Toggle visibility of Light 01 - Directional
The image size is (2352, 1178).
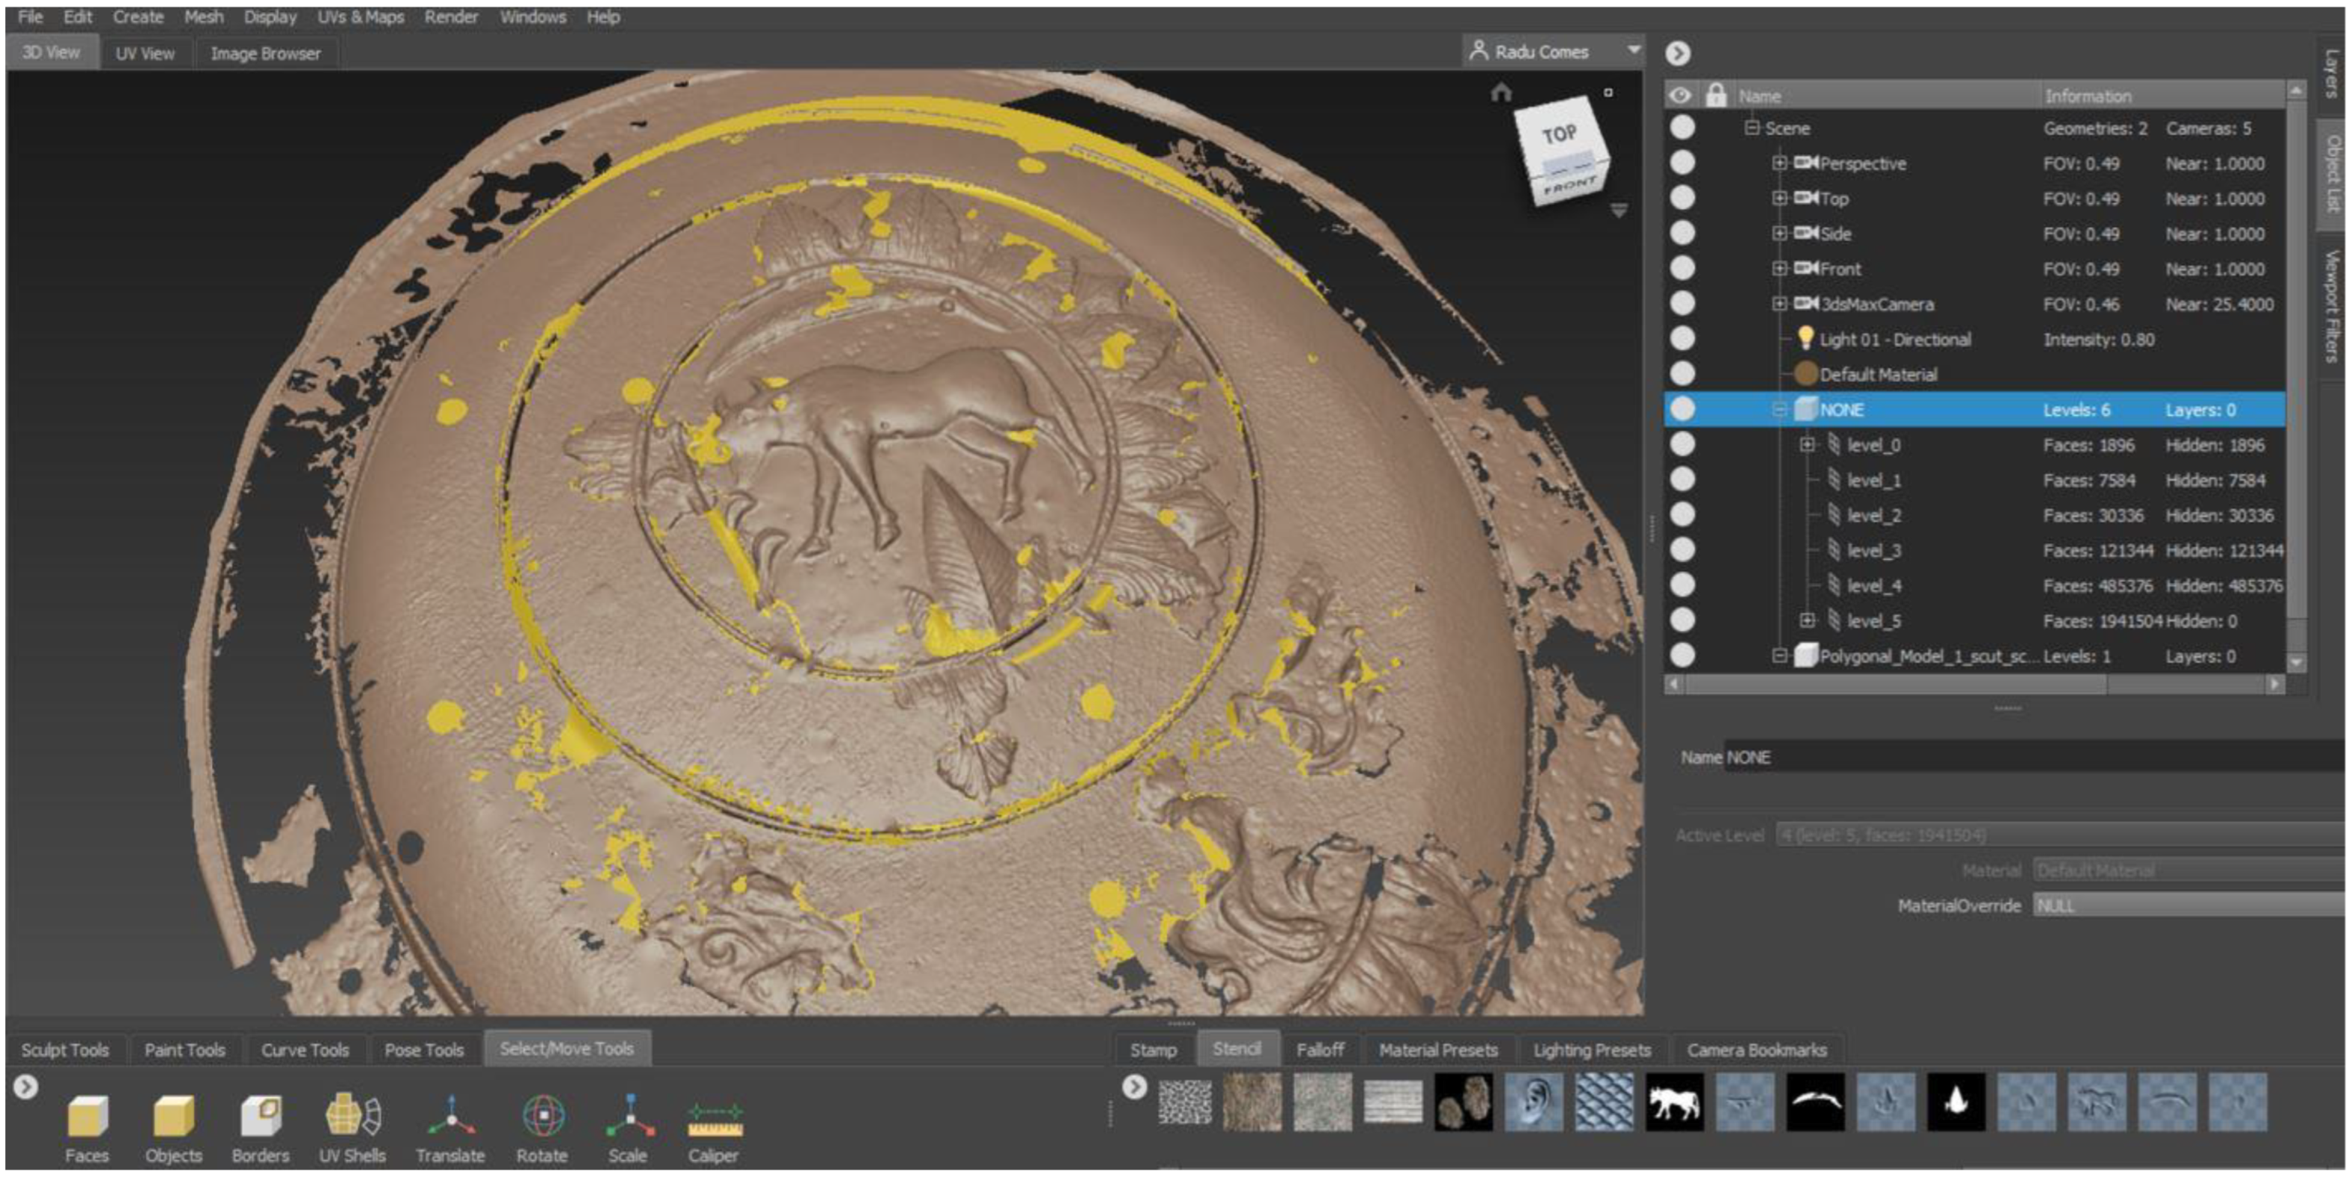coord(1681,339)
